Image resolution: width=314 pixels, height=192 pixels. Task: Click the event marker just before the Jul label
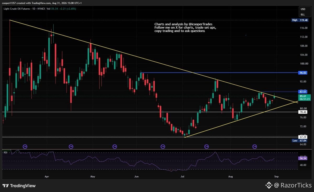click(x=163, y=147)
